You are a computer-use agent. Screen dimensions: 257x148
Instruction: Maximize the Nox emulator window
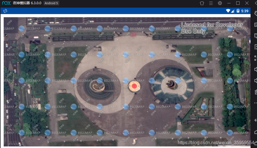coord(238,3)
